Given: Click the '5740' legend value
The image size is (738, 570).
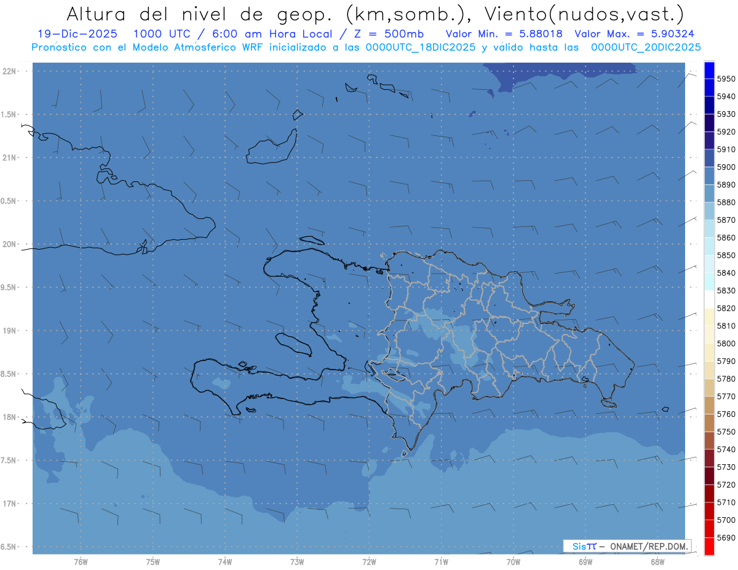Looking at the screenshot, I should tap(726, 449).
